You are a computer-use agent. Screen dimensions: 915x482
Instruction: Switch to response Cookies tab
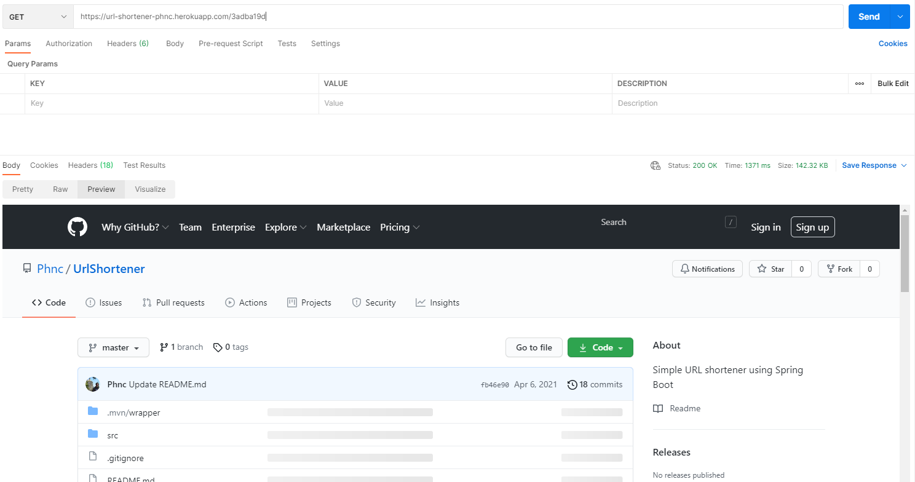click(44, 165)
